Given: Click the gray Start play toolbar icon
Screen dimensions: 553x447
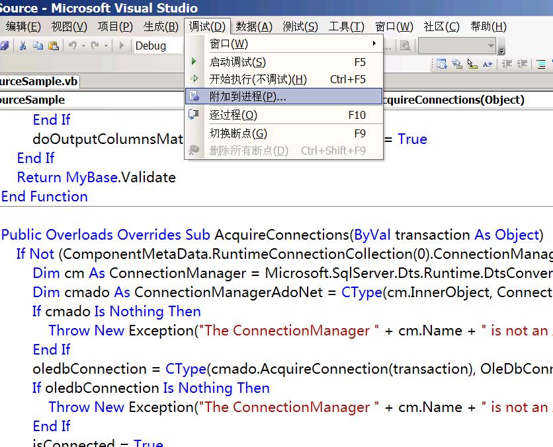Looking at the screenshot, I should point(122,46).
